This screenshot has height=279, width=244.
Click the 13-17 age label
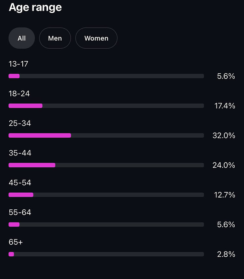[18, 64]
